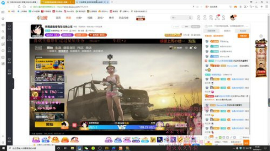Reload the page with the browser refresh icon
This screenshot has height=151, width=270.
19,7
